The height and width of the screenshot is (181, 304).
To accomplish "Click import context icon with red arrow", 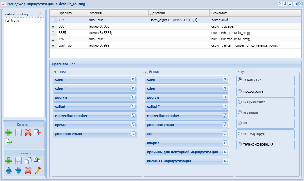I will (x=38, y=132).
